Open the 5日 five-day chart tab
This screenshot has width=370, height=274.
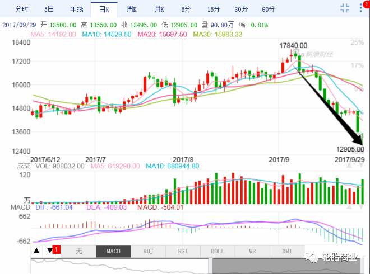[x=49, y=9]
